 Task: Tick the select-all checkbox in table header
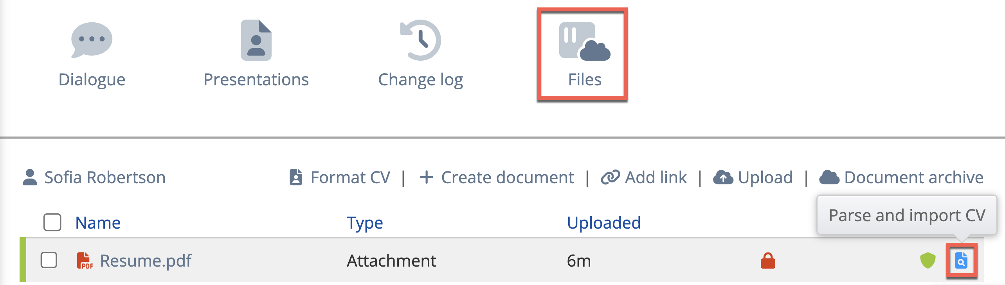(x=52, y=222)
